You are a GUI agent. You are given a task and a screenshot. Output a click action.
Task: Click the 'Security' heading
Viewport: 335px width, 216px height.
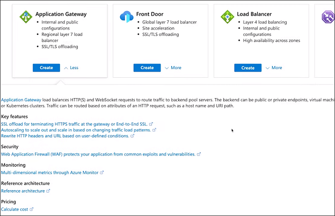(10, 147)
